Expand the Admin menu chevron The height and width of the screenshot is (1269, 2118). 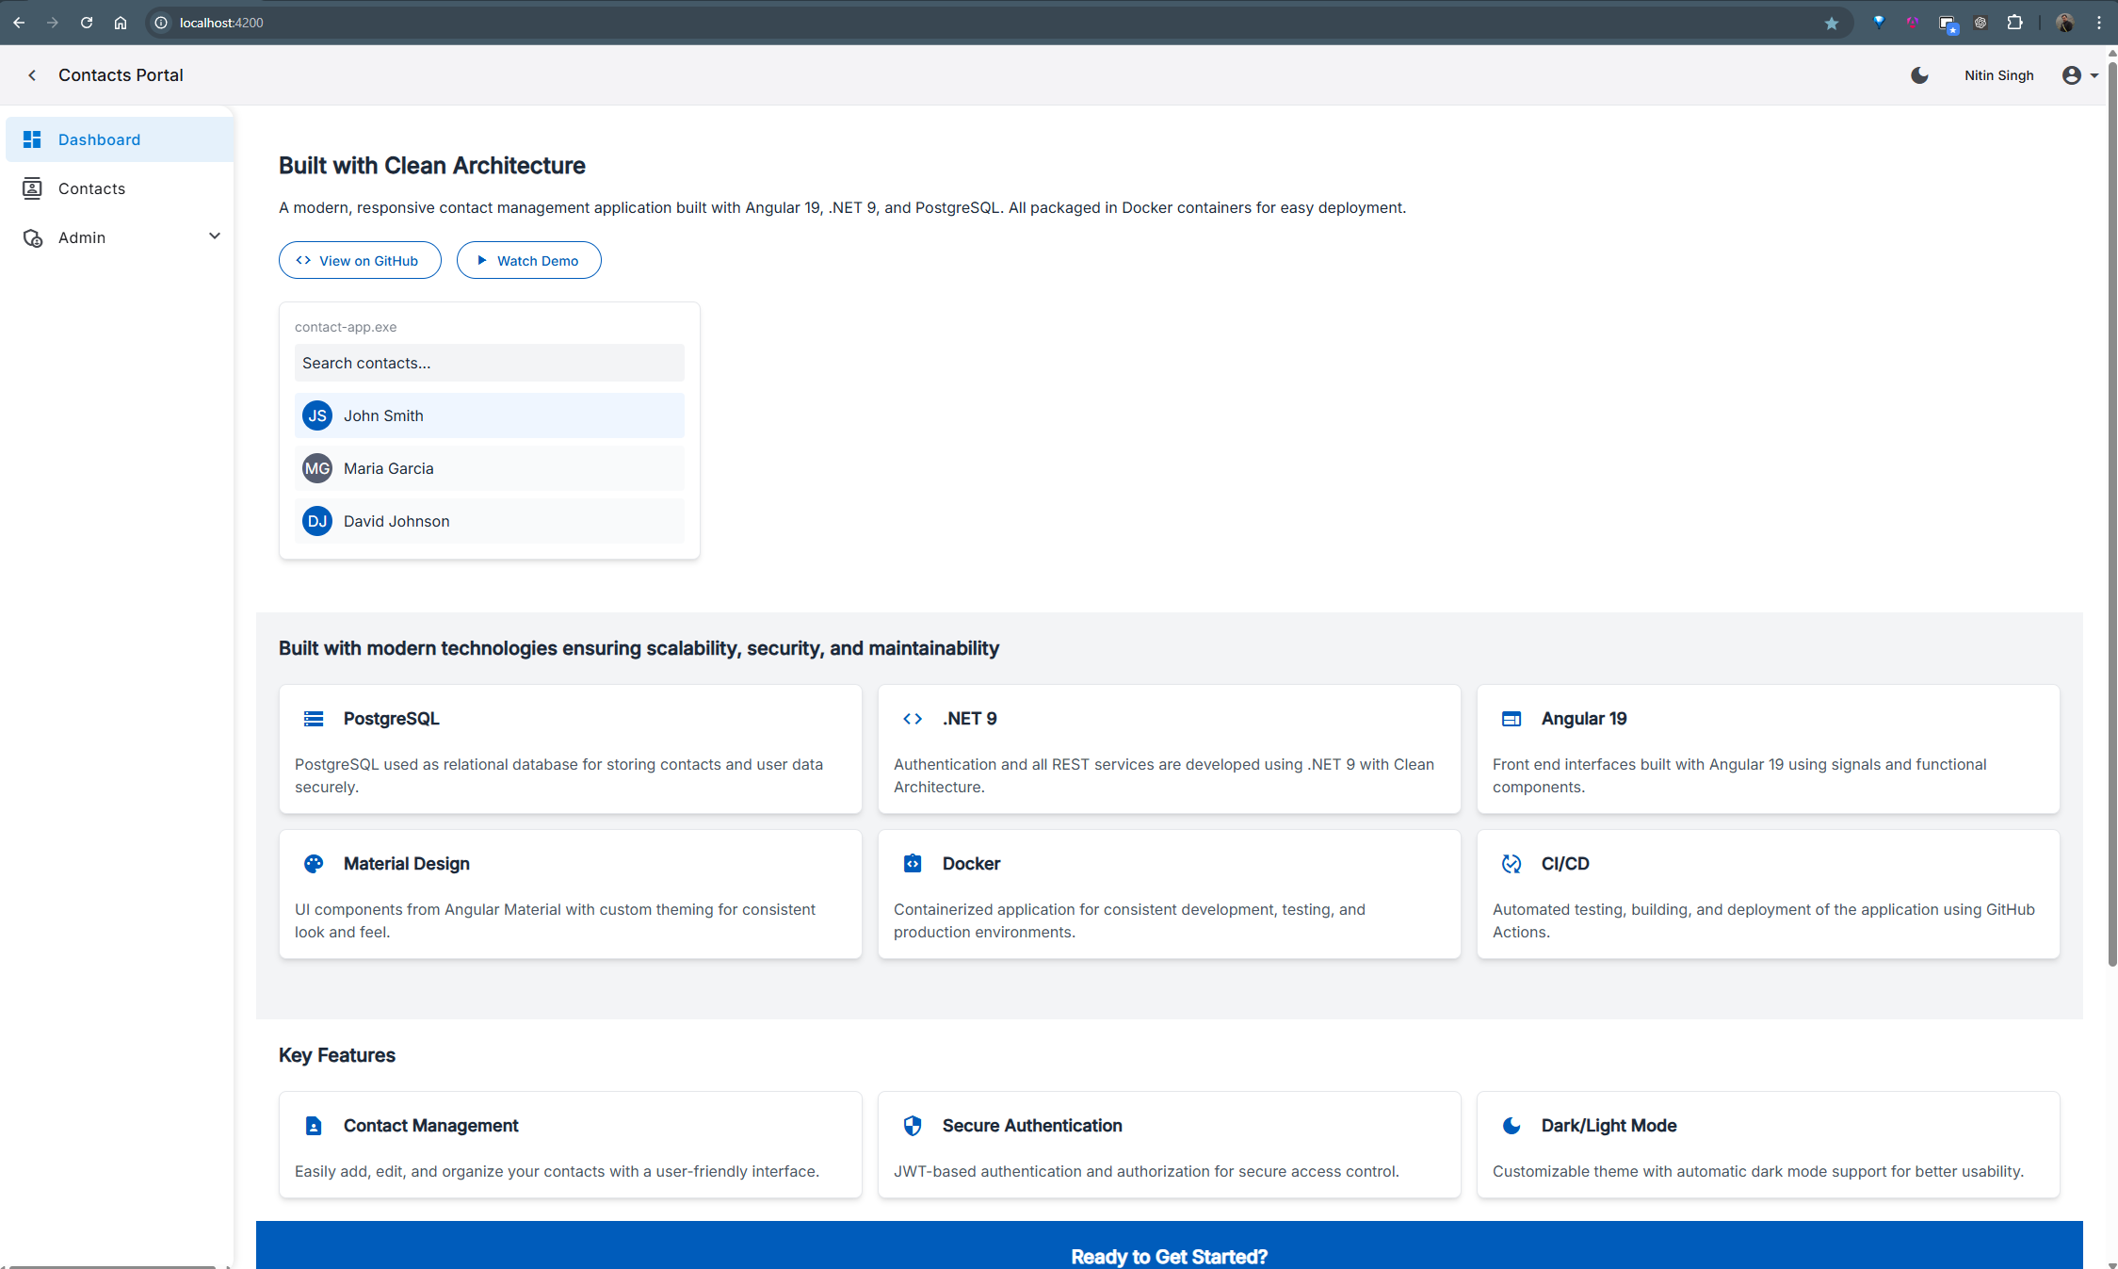click(215, 236)
